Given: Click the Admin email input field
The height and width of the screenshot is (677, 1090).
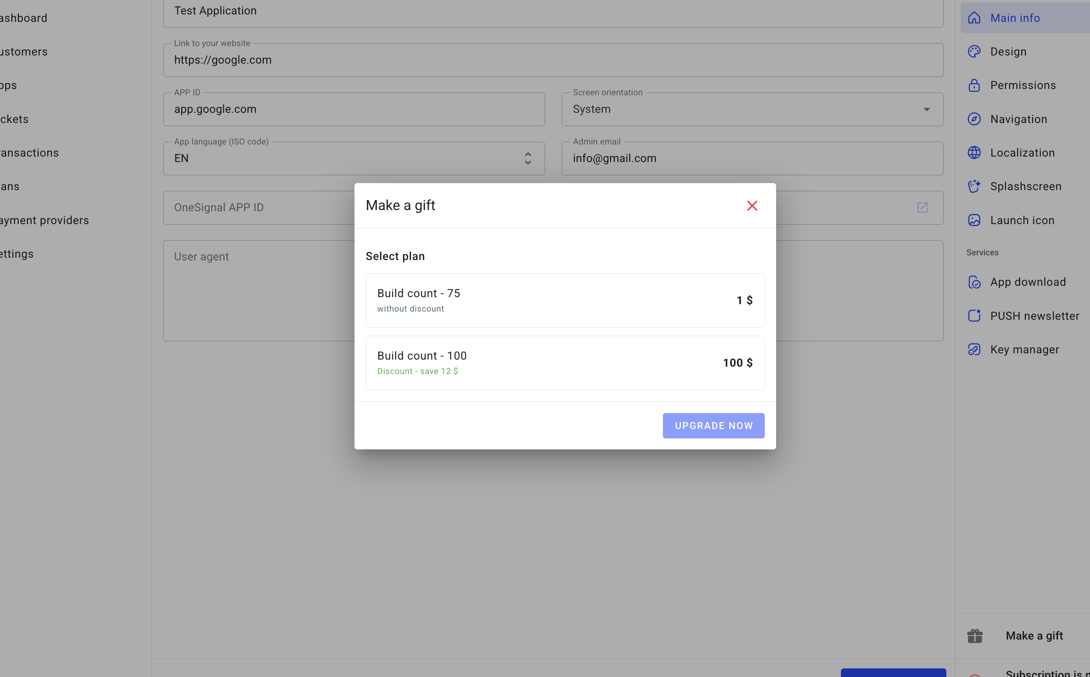Looking at the screenshot, I should (x=752, y=159).
